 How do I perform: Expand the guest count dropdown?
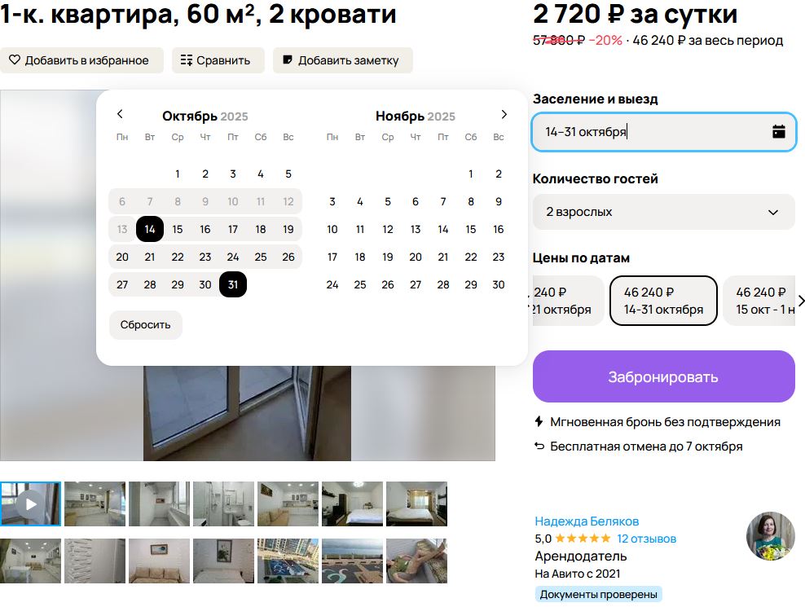pos(663,212)
